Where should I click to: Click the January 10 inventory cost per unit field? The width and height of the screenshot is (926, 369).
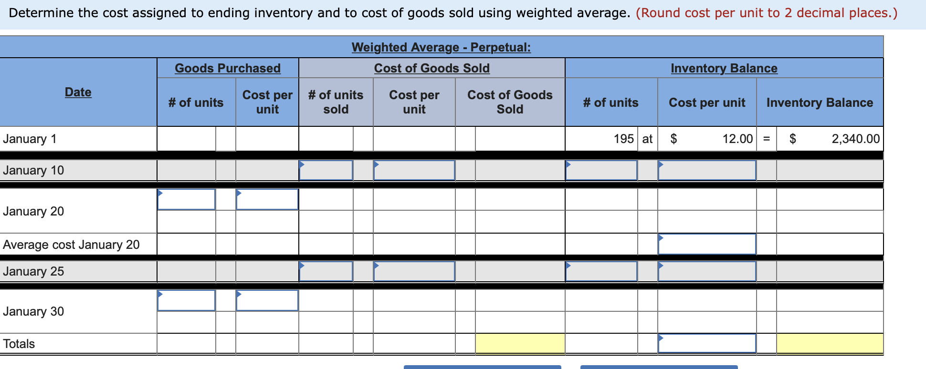tap(707, 170)
